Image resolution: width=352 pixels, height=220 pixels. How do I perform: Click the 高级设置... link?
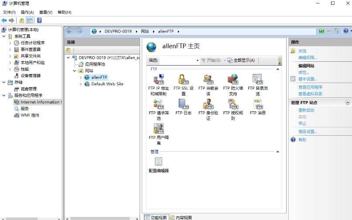[308, 132]
